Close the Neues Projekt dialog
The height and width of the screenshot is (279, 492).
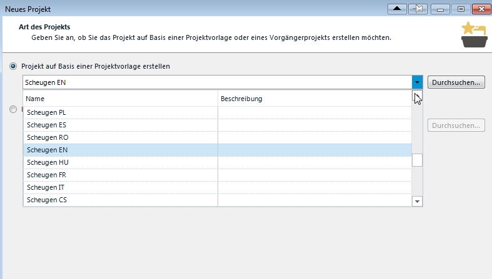pyautogui.click(x=481, y=9)
